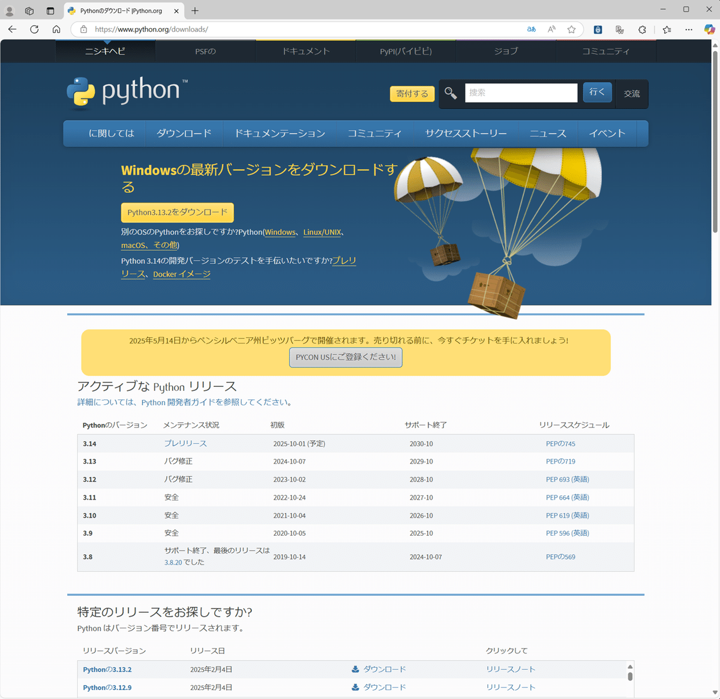Screen dimensions: 720x699
Task: Click inside the search input field
Action: [x=521, y=92]
